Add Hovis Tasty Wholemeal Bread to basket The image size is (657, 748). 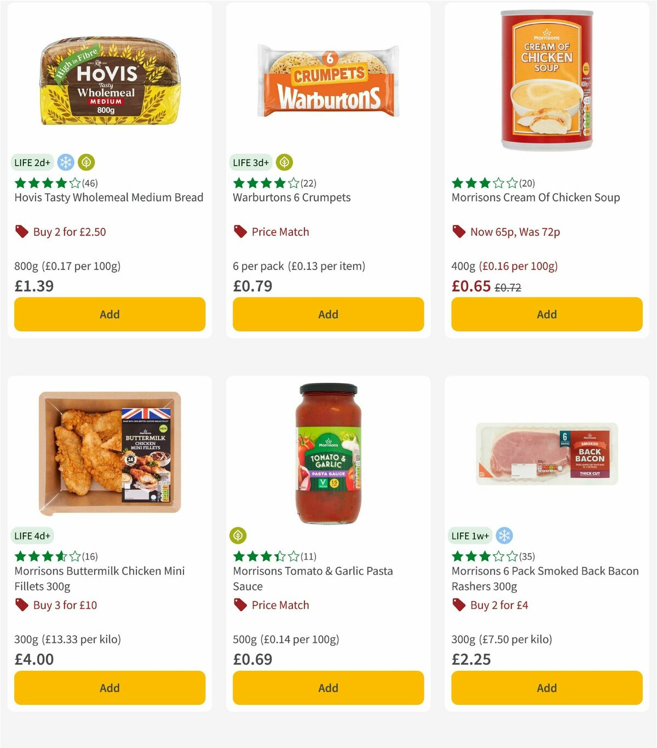pos(109,314)
